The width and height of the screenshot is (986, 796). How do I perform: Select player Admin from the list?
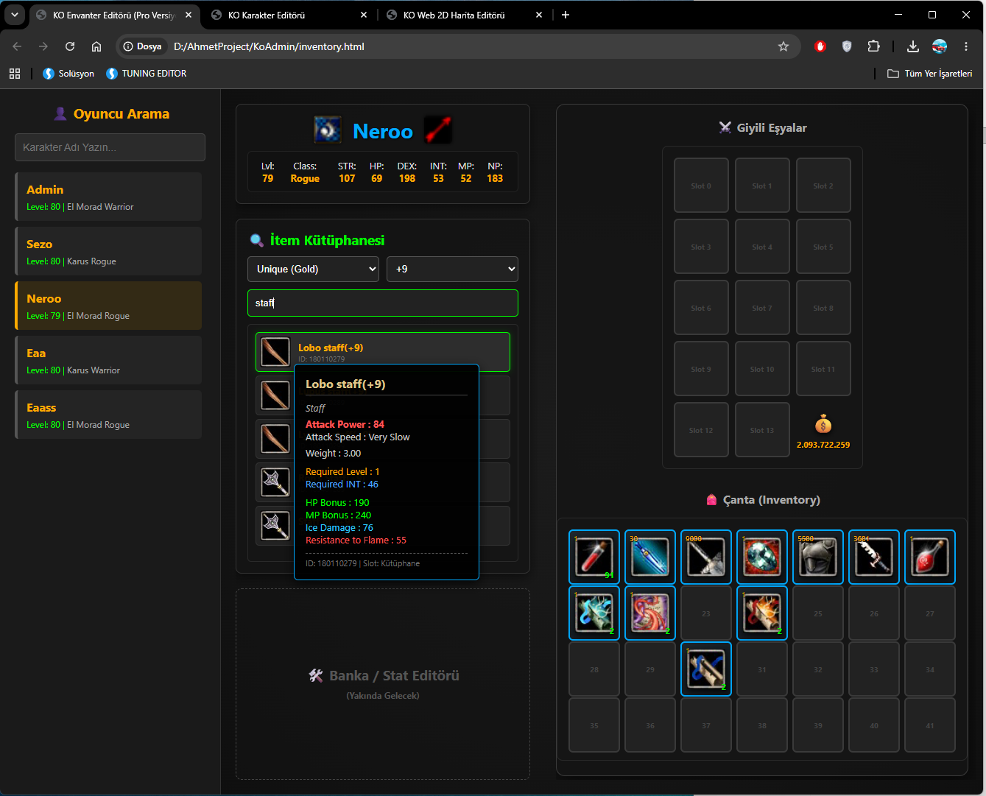[108, 197]
